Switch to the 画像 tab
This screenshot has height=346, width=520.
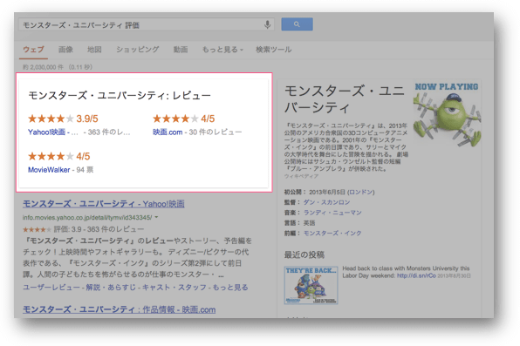pyautogui.click(x=65, y=50)
